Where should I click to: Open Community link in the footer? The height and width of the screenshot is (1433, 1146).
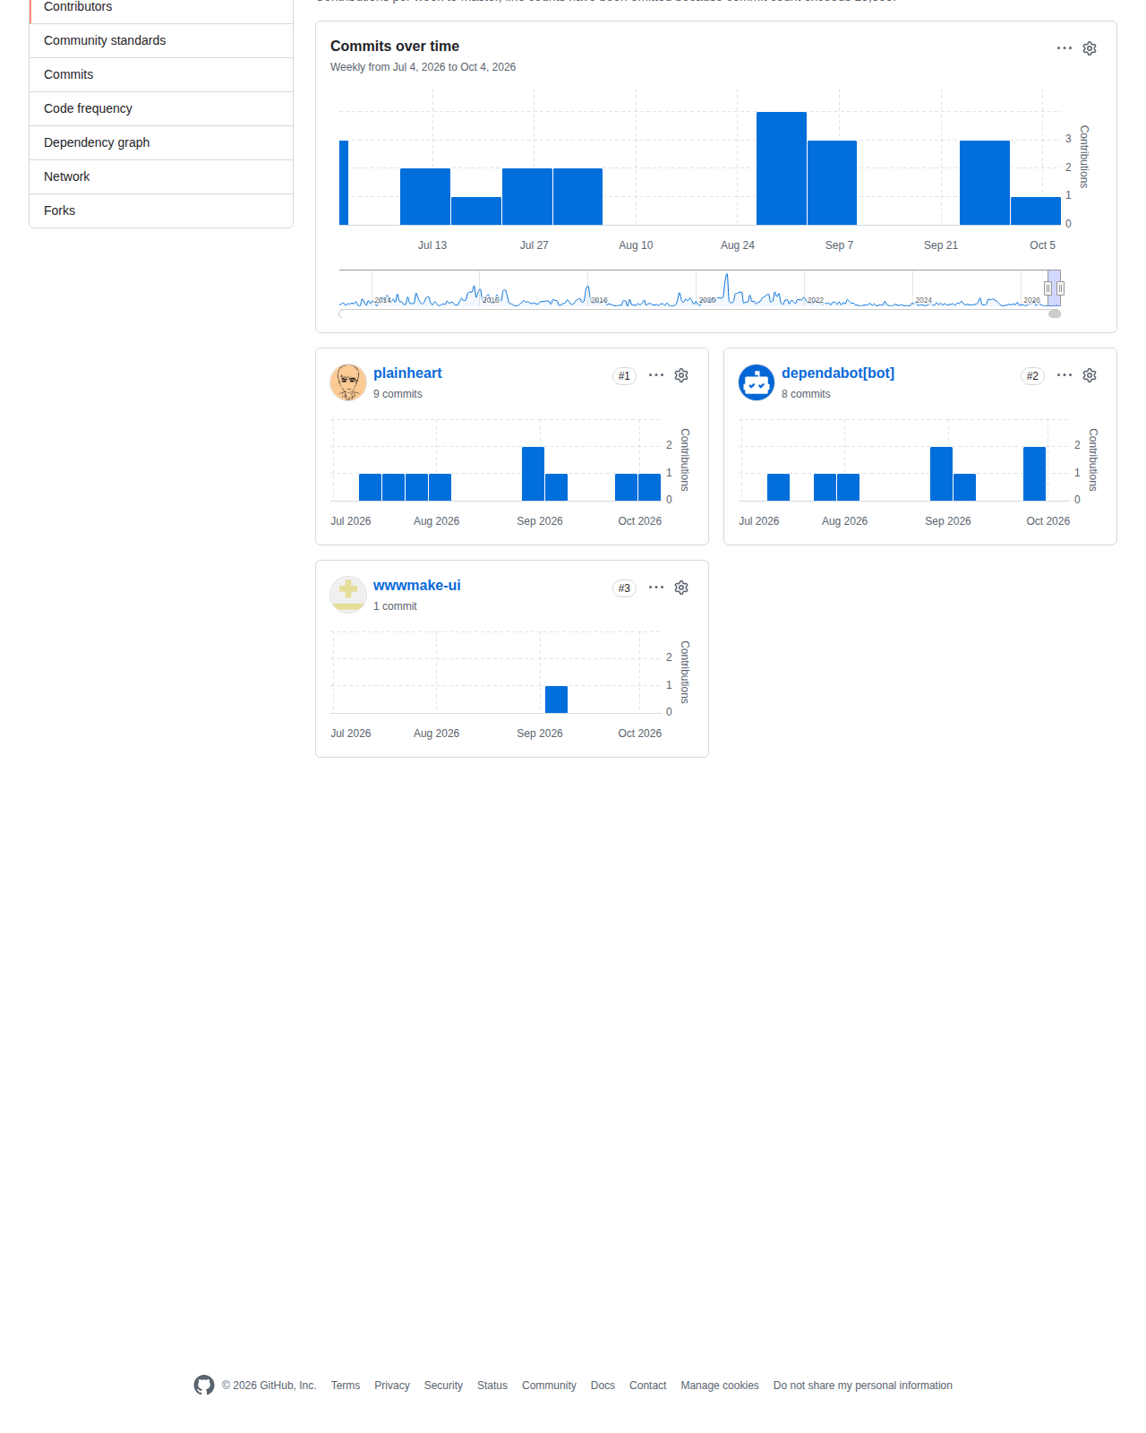(x=549, y=1386)
